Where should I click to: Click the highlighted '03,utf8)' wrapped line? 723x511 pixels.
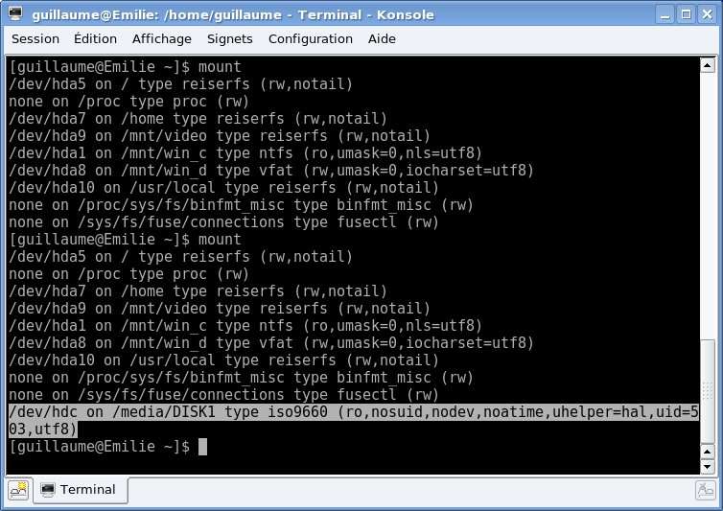[x=43, y=429]
